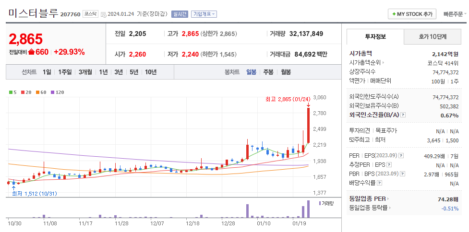Select the 1일 line chart period
469x232 pixels.
(47, 72)
